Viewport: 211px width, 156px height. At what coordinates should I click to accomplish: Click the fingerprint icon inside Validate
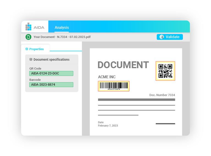tap(162, 37)
